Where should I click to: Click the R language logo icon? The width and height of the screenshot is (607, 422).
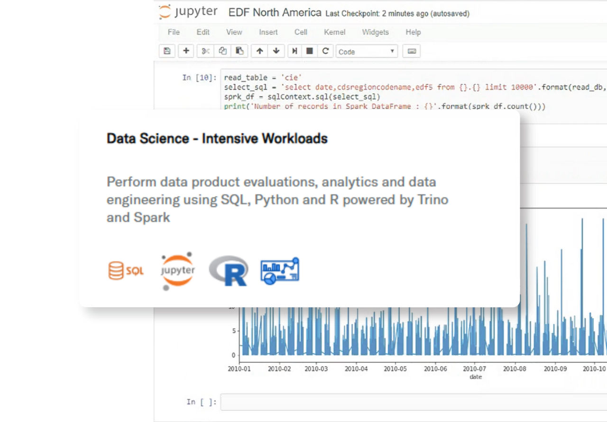(x=229, y=271)
